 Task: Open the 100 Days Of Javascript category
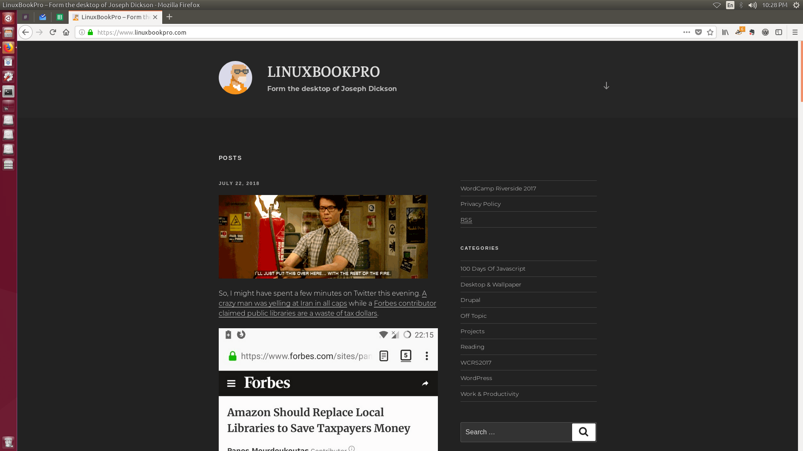coord(493,269)
